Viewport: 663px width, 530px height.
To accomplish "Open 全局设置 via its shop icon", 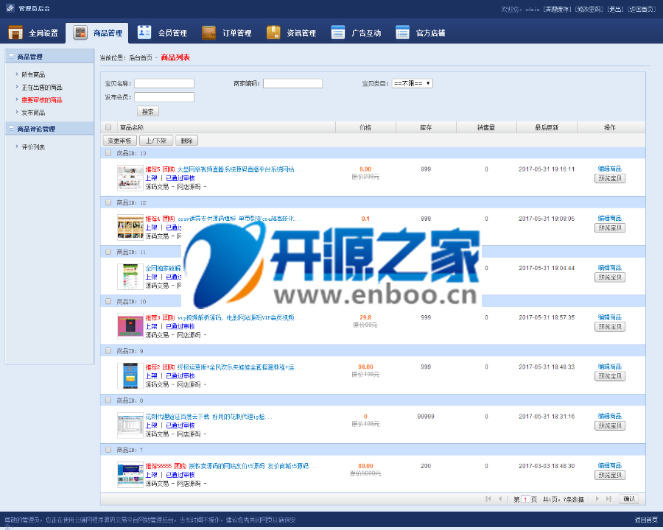I will tap(15, 32).
